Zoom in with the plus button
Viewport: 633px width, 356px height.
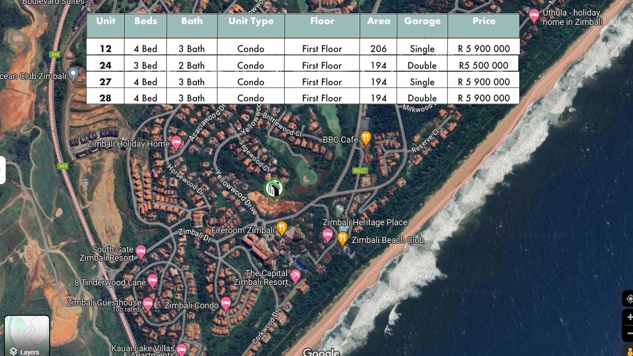629,317
